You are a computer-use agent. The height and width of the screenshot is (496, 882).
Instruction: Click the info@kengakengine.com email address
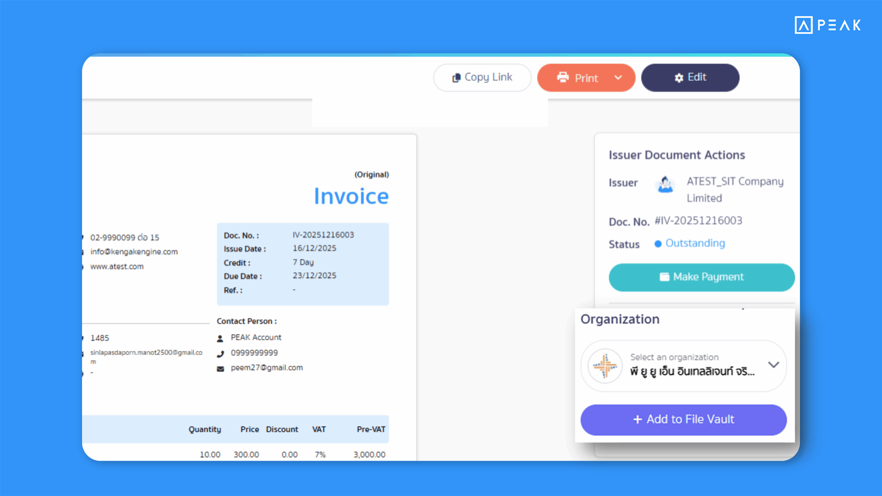click(x=134, y=251)
